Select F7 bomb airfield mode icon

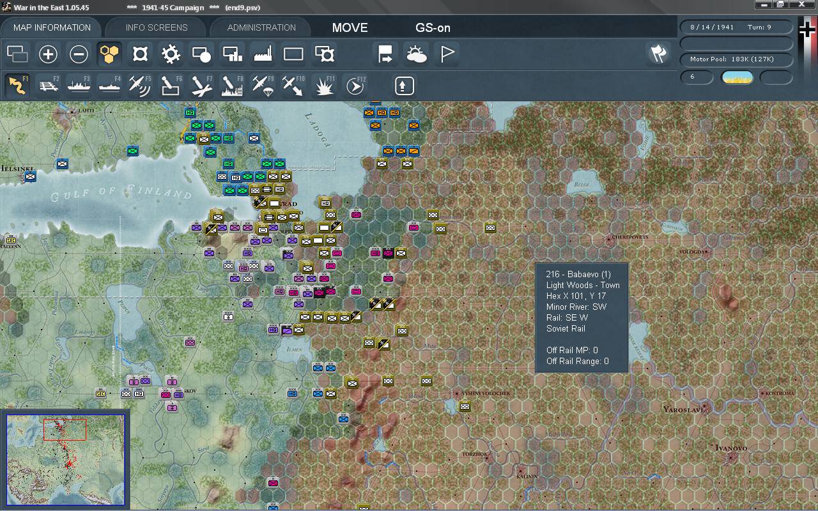tap(201, 86)
